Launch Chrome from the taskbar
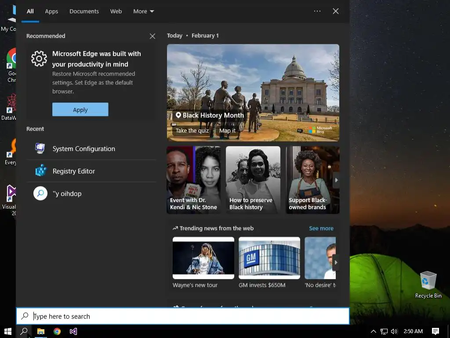 pos(57,331)
